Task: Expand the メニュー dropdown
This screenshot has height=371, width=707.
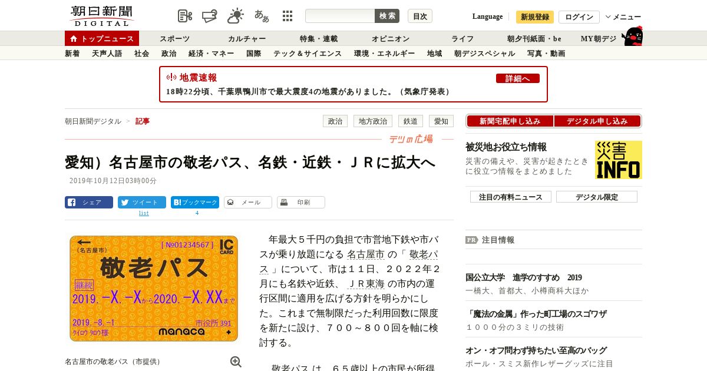Action: pyautogui.click(x=623, y=17)
